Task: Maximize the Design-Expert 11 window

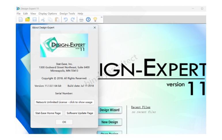Action: (202, 9)
